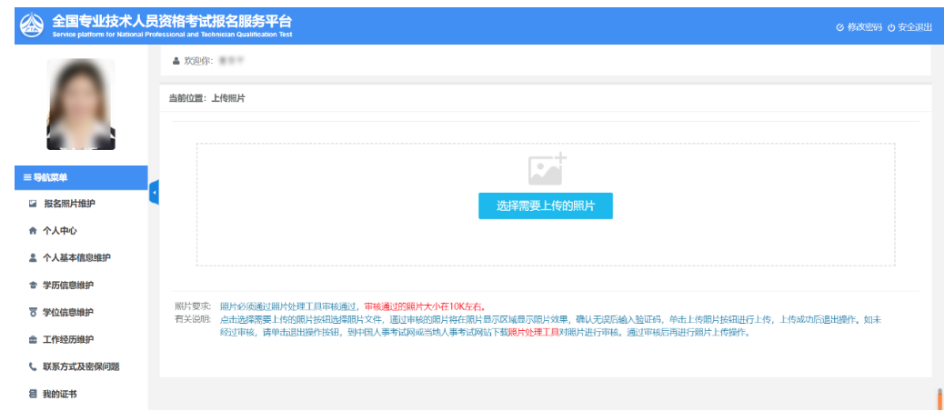The width and height of the screenshot is (944, 411).
Task: Click the home icon beside 个人中心
Action: pyautogui.click(x=33, y=231)
